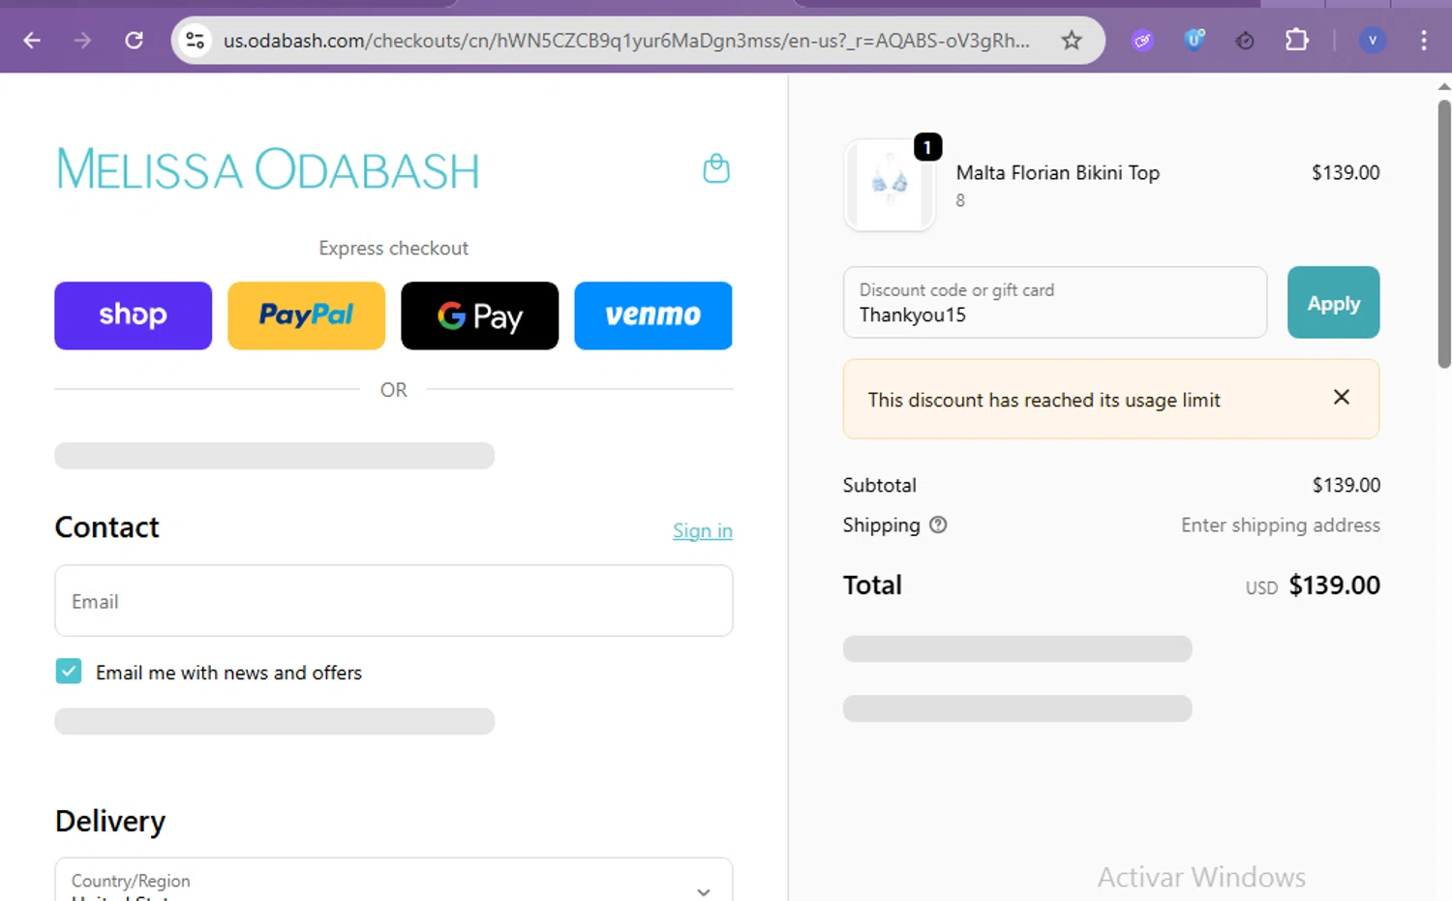The width and height of the screenshot is (1452, 901).
Task: Apply the discount code
Action: [x=1333, y=303]
